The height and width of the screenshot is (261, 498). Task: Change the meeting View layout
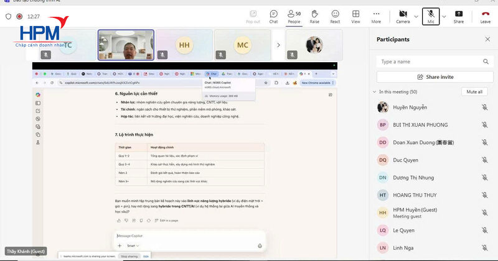click(x=355, y=16)
